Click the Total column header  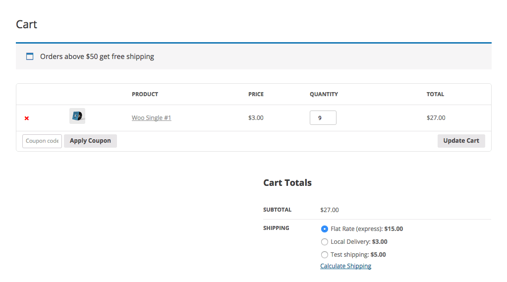tap(435, 94)
